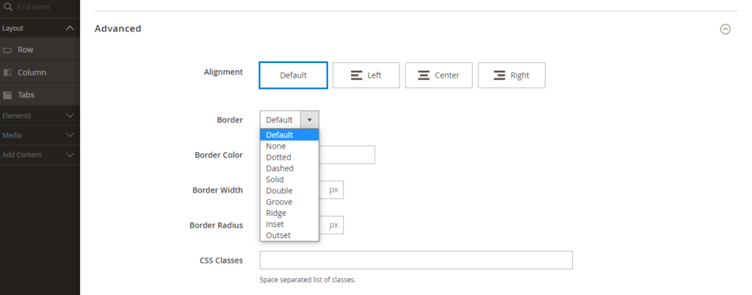Click the search magnifier icon
This screenshot has height=295, width=752.
7,7
